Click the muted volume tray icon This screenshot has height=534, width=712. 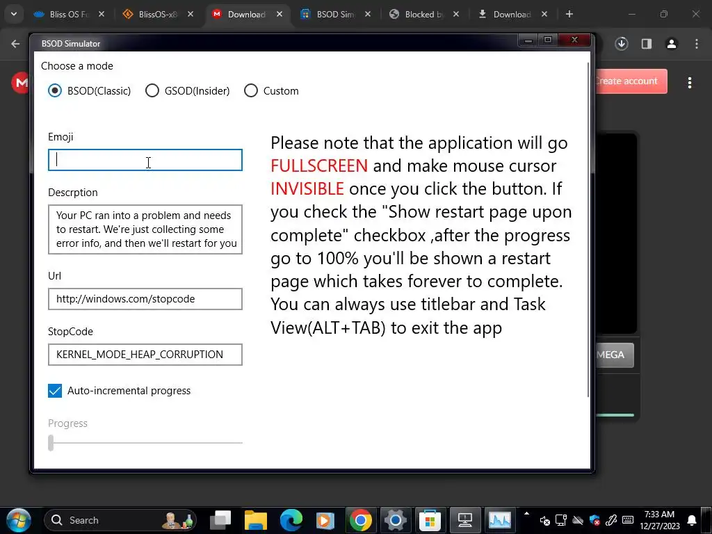545,520
